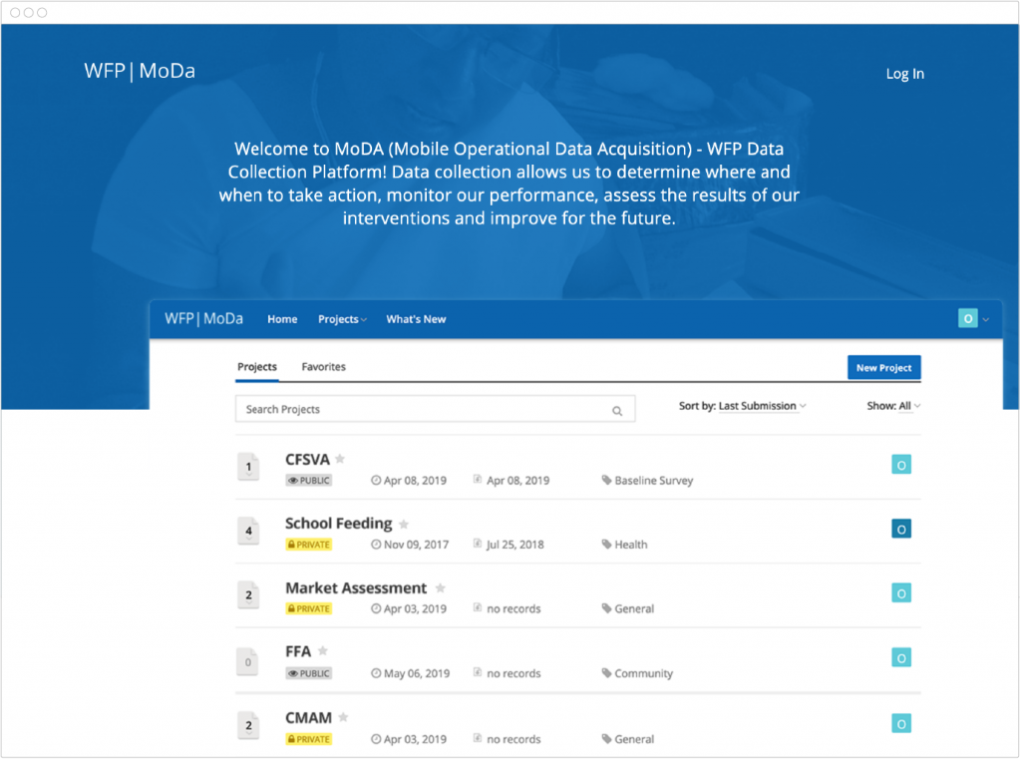Click submission icon beside Jul 25, 2018
The height and width of the screenshot is (759, 1021).
478,544
